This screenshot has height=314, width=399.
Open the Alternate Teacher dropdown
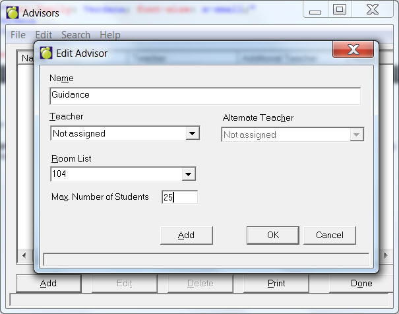[x=356, y=135]
